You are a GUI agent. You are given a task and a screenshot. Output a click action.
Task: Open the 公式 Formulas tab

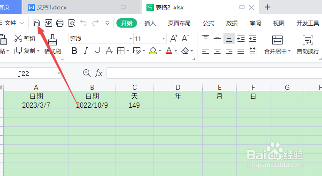pyautogui.click(x=208, y=23)
